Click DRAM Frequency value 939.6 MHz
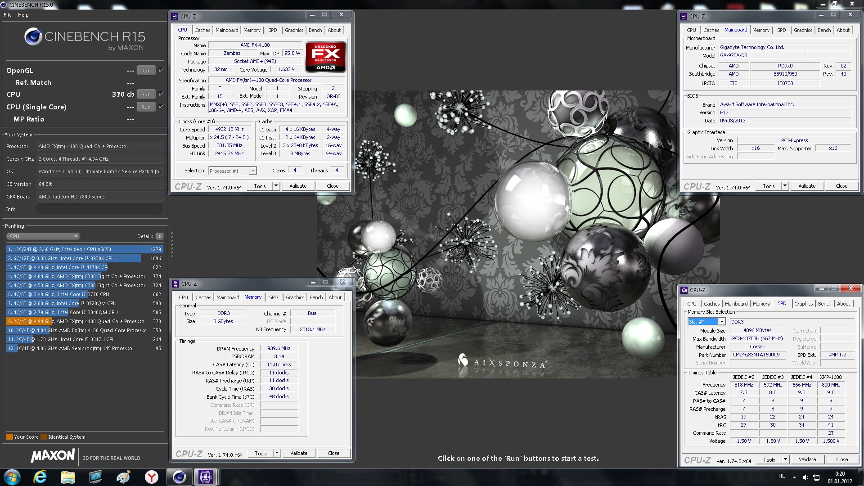 (x=279, y=348)
